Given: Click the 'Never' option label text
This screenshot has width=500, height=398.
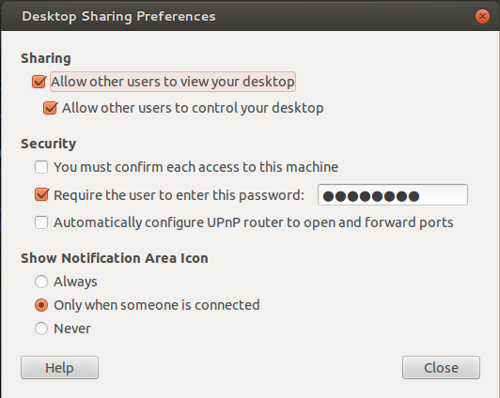Looking at the screenshot, I should [x=72, y=329].
